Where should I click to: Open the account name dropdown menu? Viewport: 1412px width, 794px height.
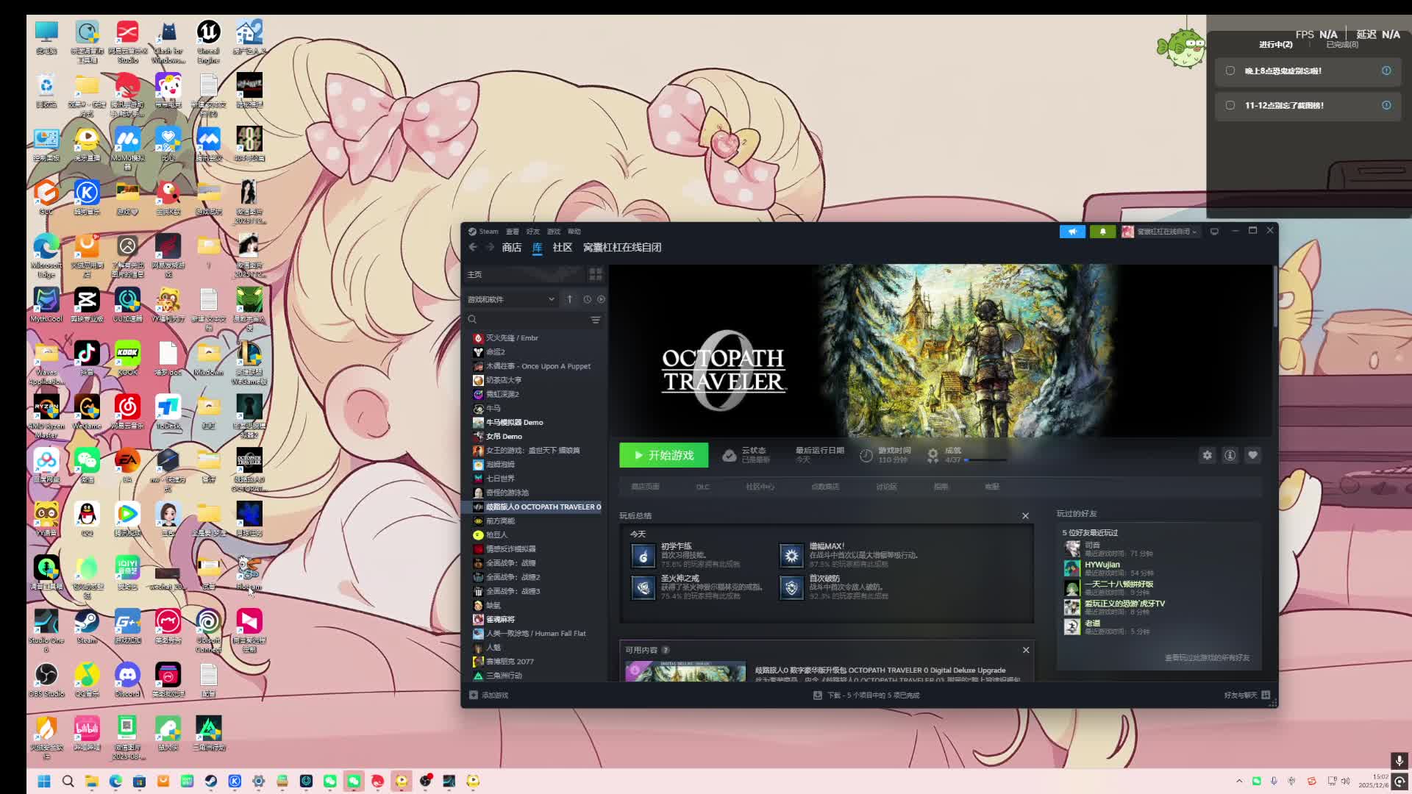pos(1166,232)
